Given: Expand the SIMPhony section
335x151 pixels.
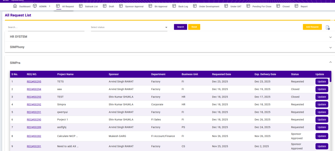Looking at the screenshot, I should pos(330,47).
